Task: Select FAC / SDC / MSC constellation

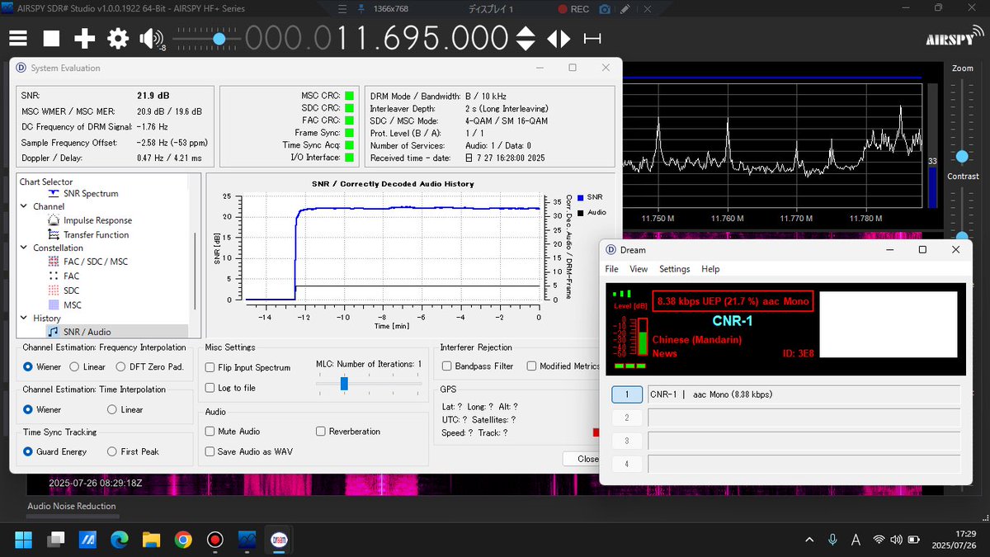Action: tap(95, 262)
